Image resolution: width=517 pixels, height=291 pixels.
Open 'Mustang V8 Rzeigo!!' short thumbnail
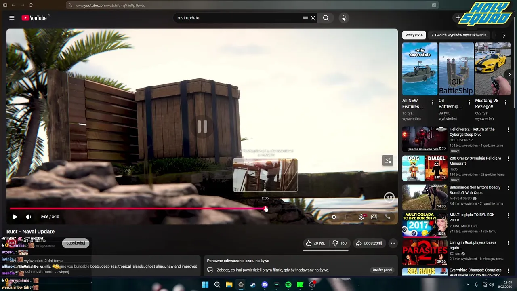pos(493,69)
